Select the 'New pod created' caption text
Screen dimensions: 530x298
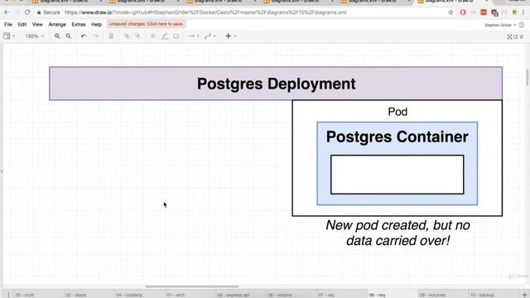point(397,233)
